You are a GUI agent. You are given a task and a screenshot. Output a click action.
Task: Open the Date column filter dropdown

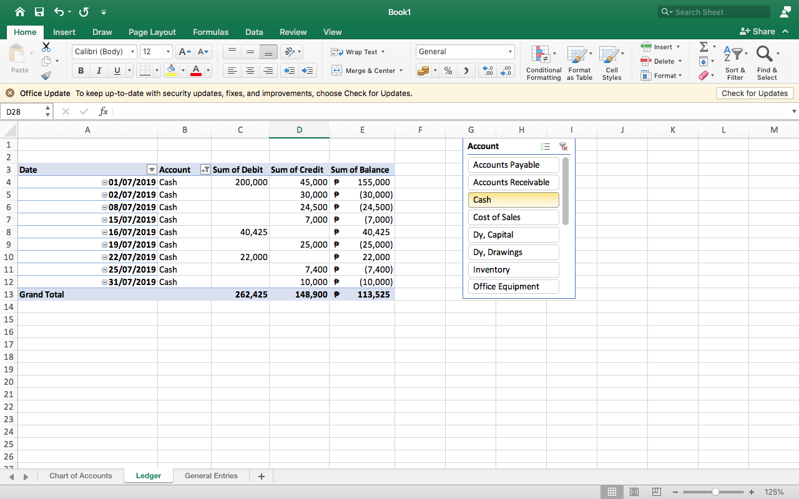click(151, 170)
